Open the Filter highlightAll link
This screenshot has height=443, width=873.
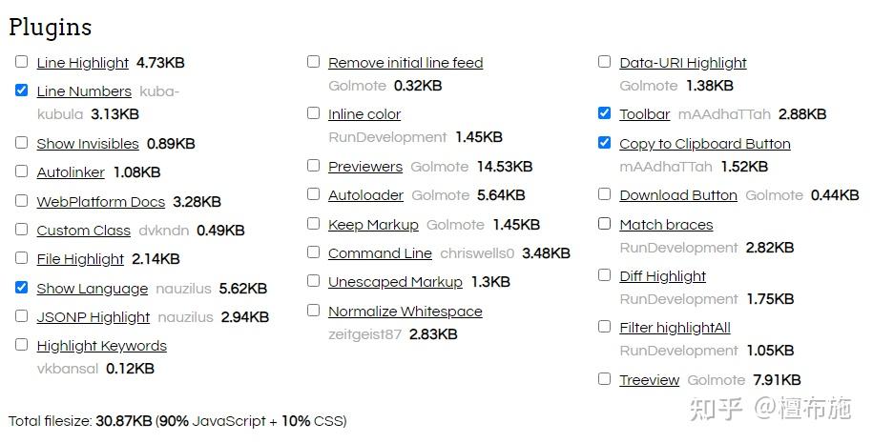tap(675, 328)
